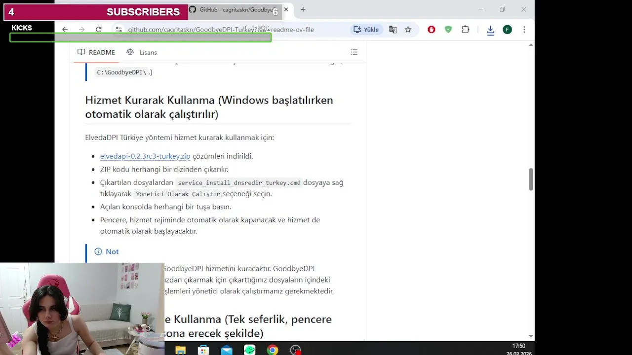Screen dimensions: 632x355
Task: Click the Not info label
Action: coord(107,251)
